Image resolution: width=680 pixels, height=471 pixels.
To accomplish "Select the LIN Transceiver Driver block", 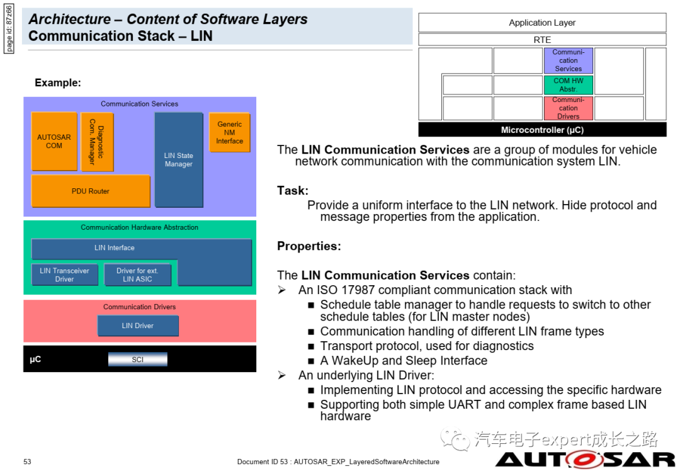I will tap(64, 275).
